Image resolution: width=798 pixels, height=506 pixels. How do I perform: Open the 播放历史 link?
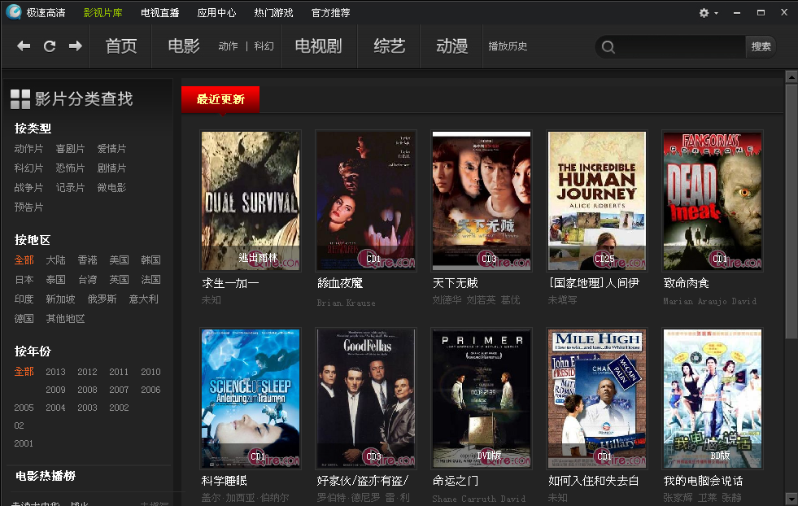point(508,46)
